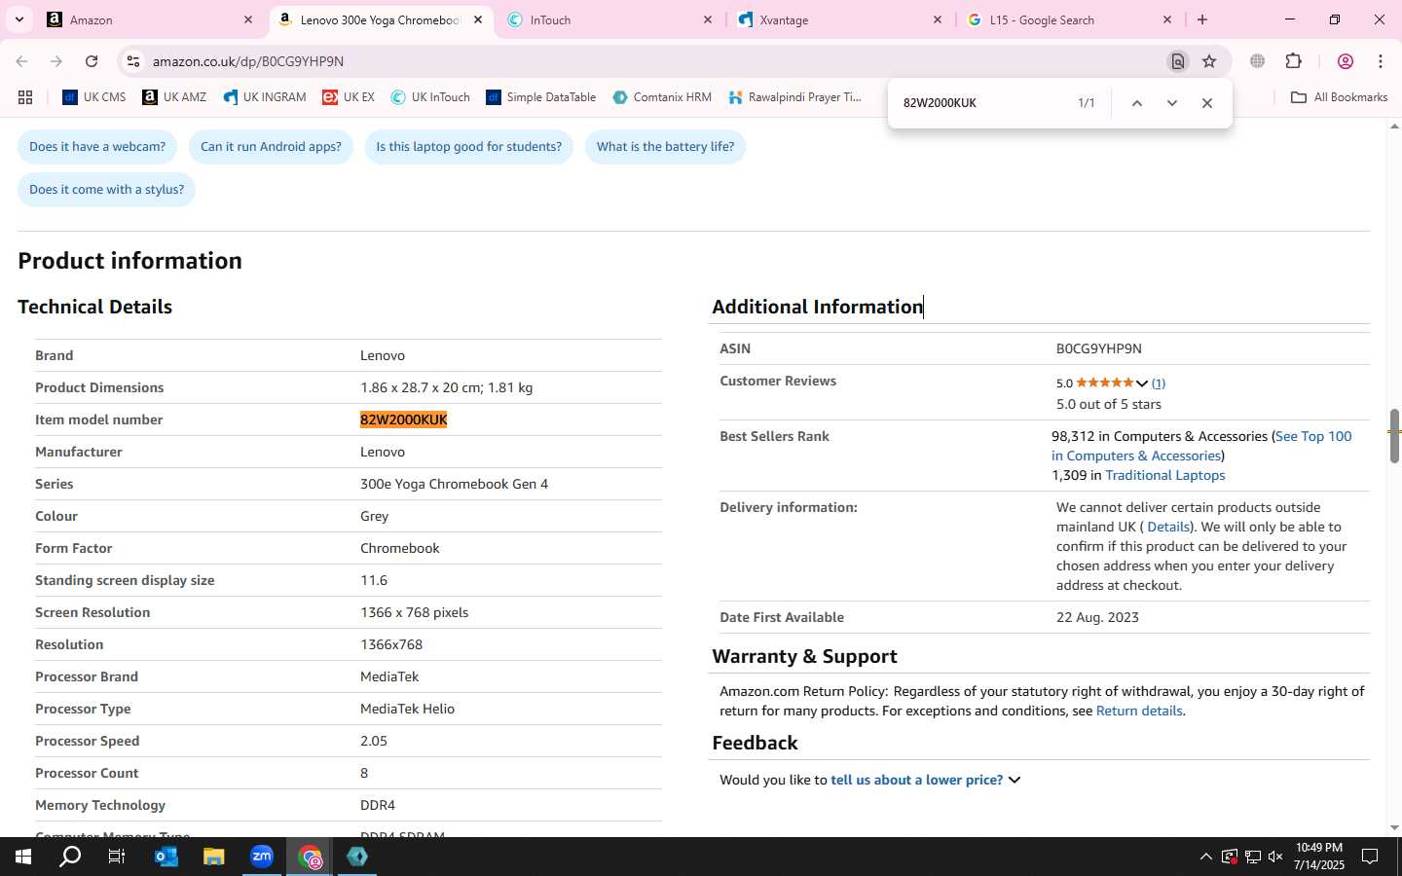Open the globe extension icon in toolbar
The height and width of the screenshot is (876, 1402).
point(1258,61)
